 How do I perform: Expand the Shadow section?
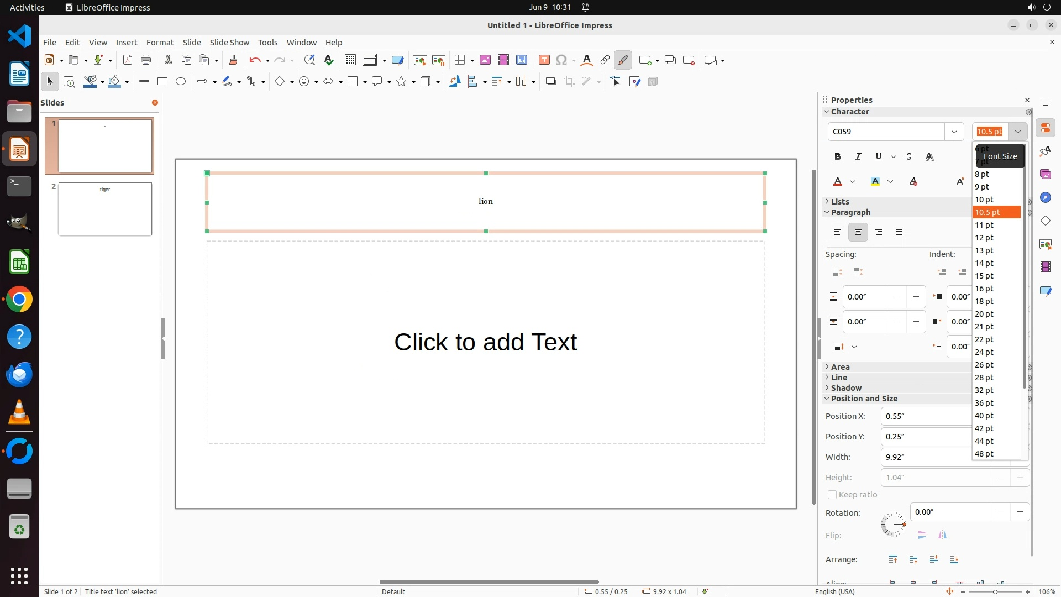[845, 388]
